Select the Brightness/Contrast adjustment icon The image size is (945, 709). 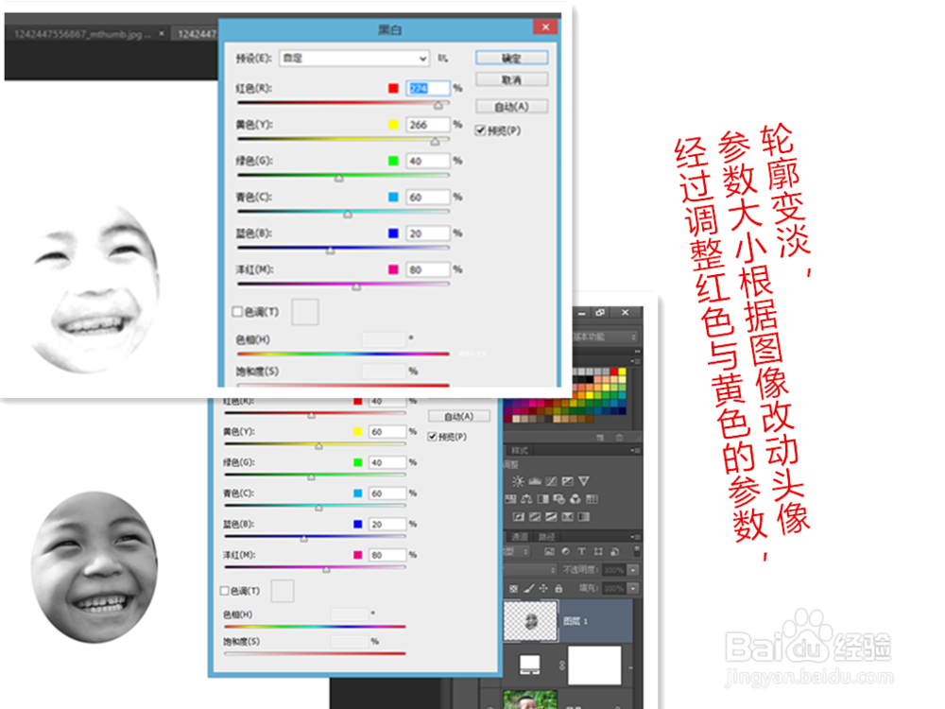pos(518,480)
